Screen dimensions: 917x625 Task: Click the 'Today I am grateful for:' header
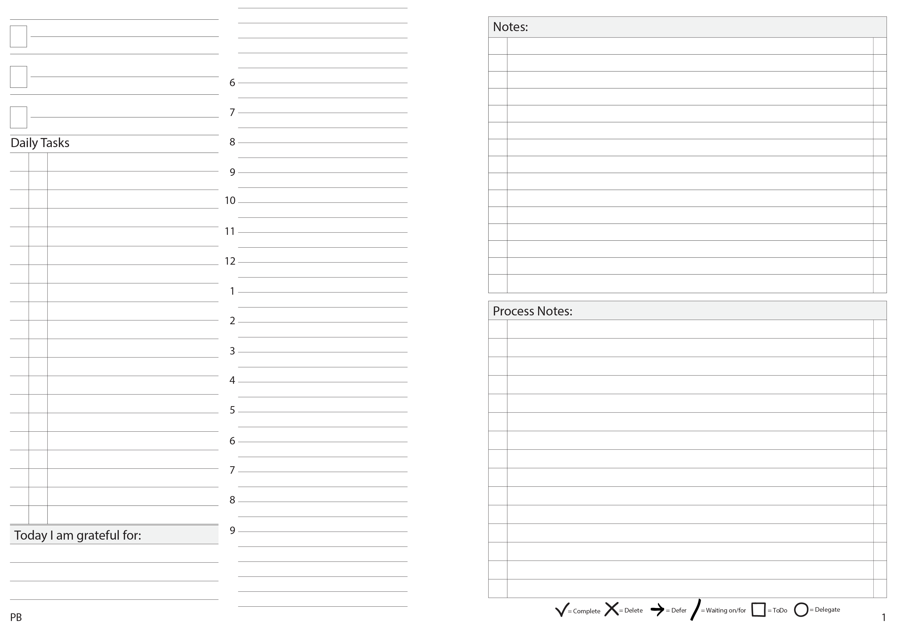coord(78,535)
